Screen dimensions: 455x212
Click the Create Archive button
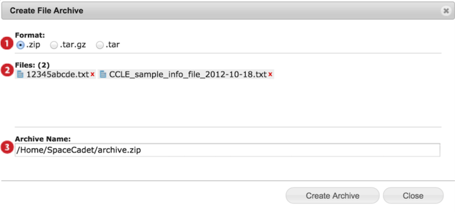click(333, 196)
